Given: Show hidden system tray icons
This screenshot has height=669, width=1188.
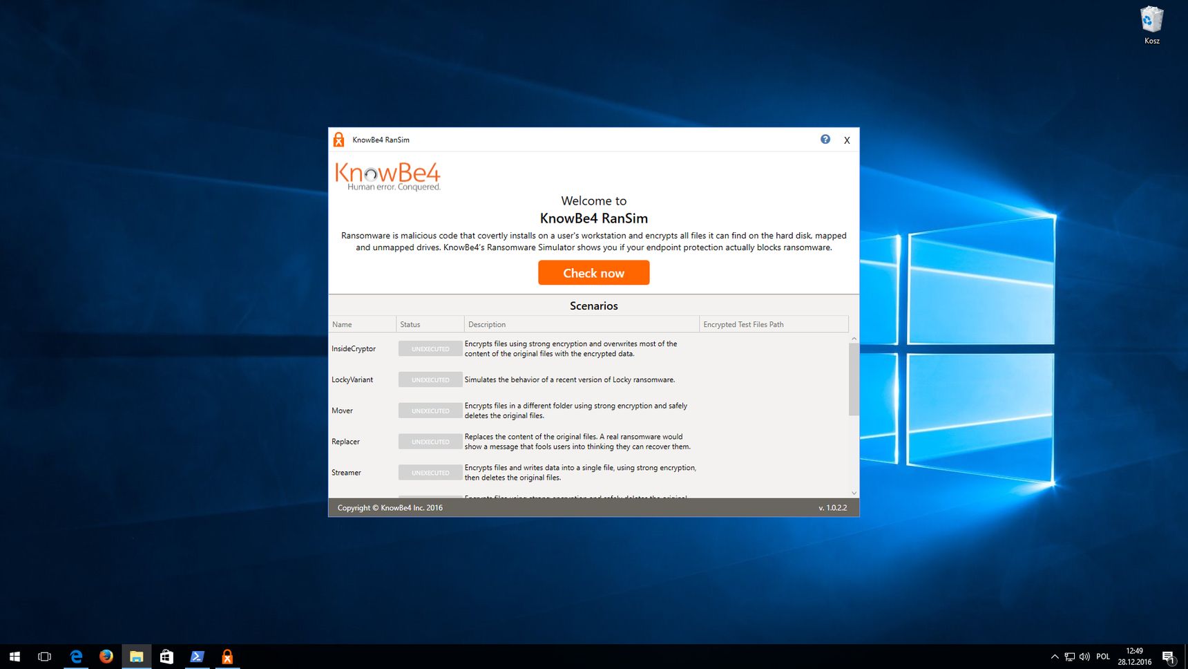Looking at the screenshot, I should [1055, 657].
